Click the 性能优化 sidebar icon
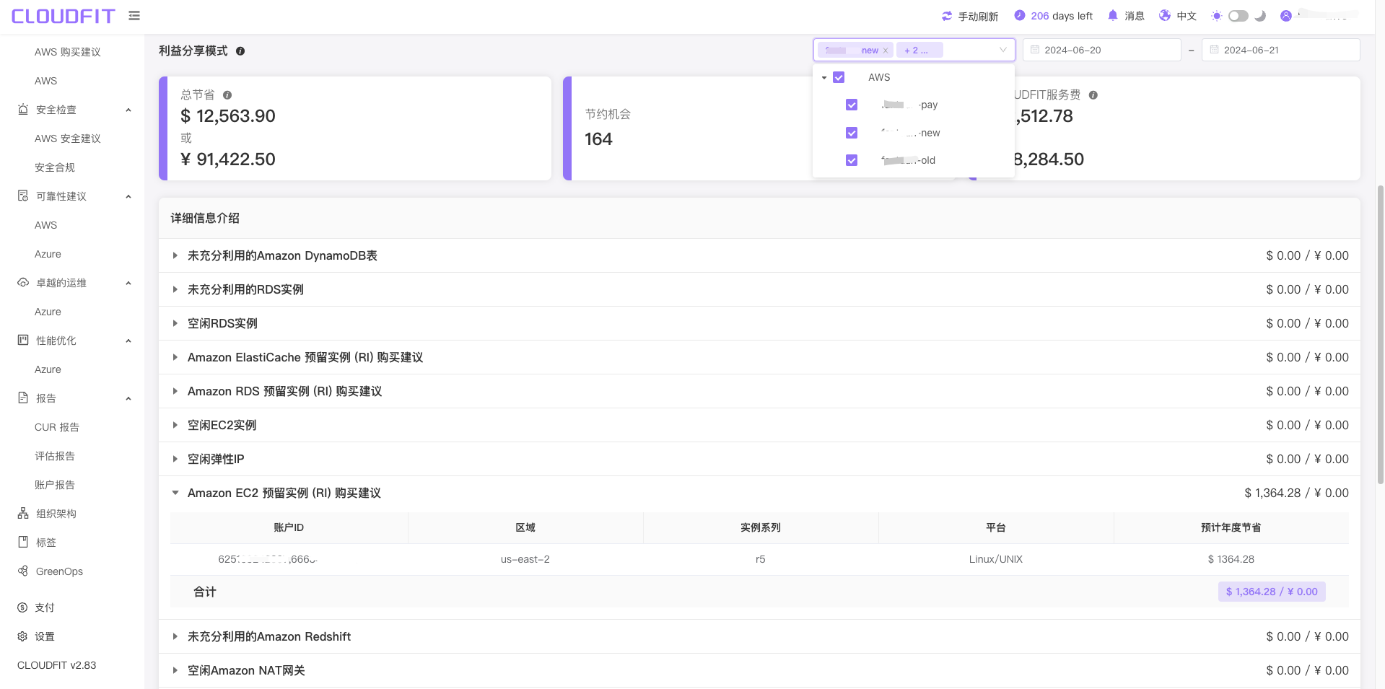 point(23,341)
